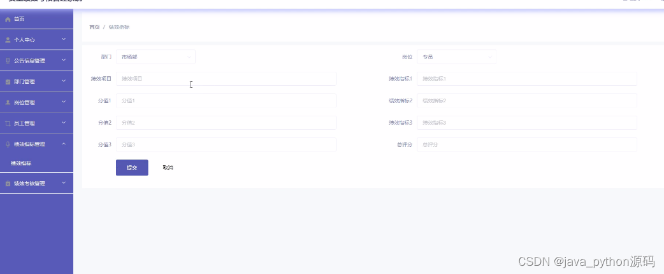This screenshot has height=274, width=664.
Task: Focus the 绩效指标1 input field
Action: [527, 79]
